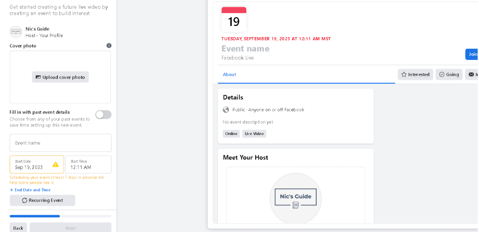Enable Fill in with past event details
The image size is (479, 232).
(x=103, y=115)
